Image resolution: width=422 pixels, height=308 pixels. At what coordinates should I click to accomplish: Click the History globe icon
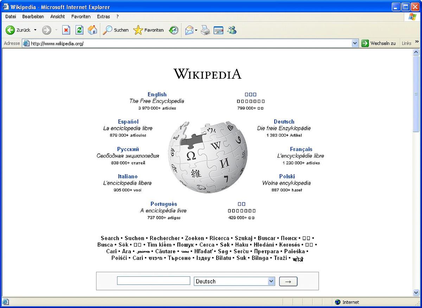click(x=173, y=30)
